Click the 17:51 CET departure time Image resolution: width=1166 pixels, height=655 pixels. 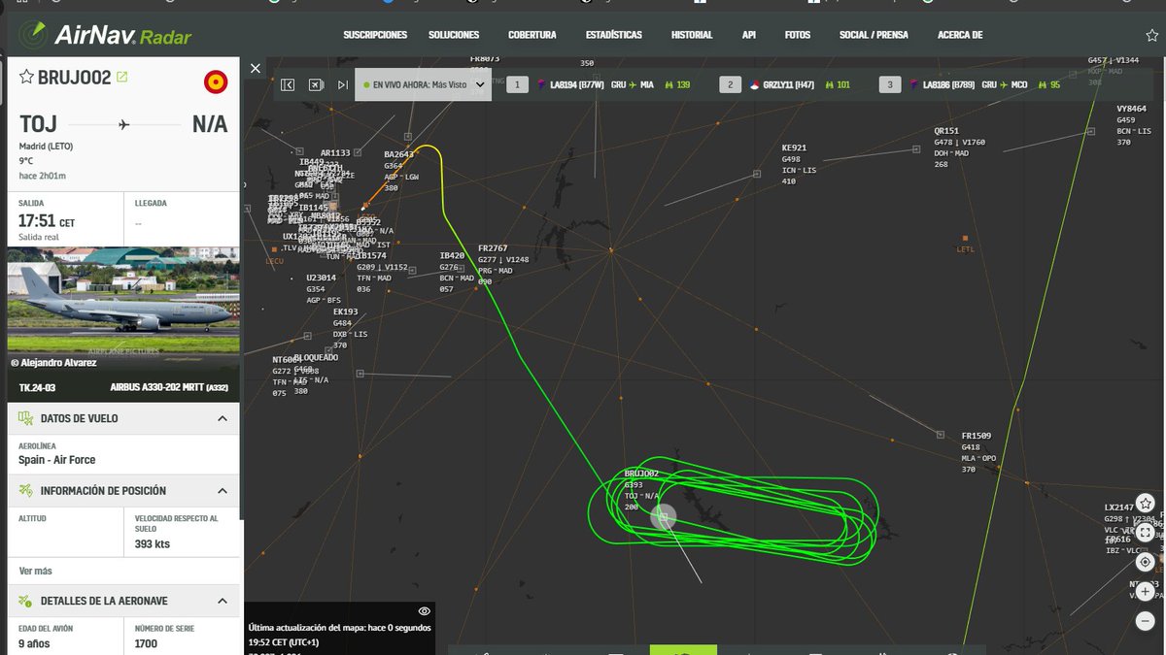coord(47,222)
